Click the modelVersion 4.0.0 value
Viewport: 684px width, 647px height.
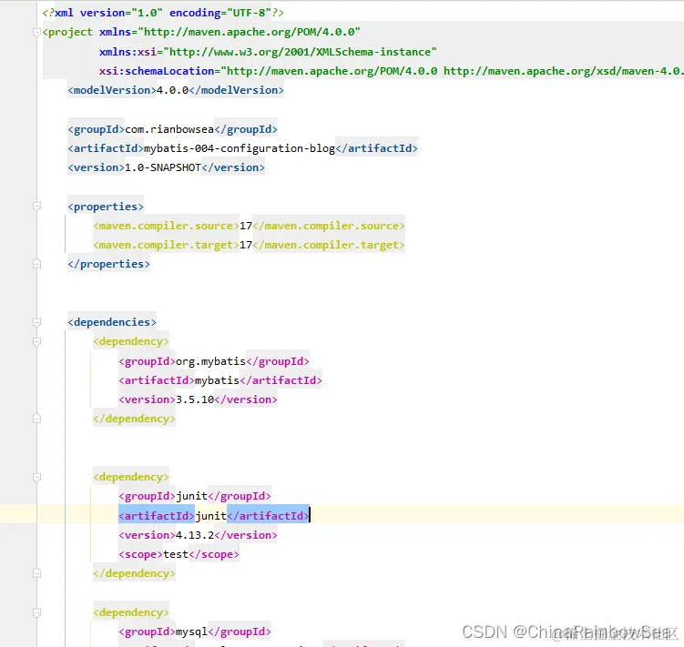(172, 90)
